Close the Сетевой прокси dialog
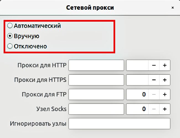Image resolution: width=180 pixels, height=138 pixels. (173, 8)
